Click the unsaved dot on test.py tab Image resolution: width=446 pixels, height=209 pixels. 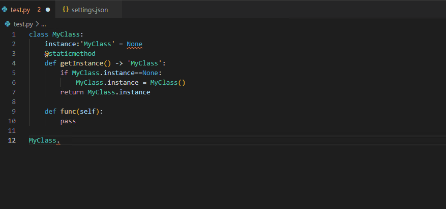pos(48,10)
